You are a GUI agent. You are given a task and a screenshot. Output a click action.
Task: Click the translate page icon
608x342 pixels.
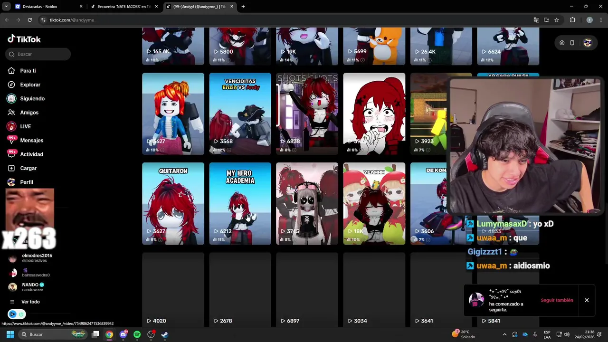[x=536, y=20]
